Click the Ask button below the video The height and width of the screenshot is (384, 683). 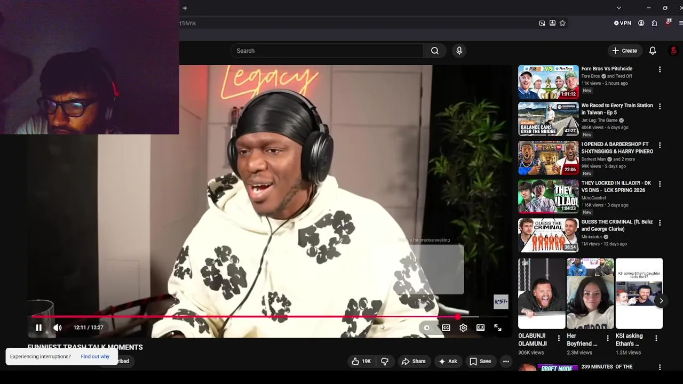[448, 361]
